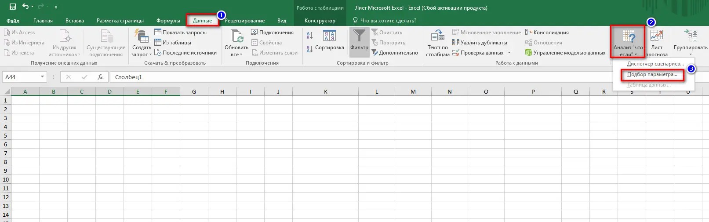Screen dimensions: 709x222
Task: Click the Name Box showing A44
Action: click(21, 77)
